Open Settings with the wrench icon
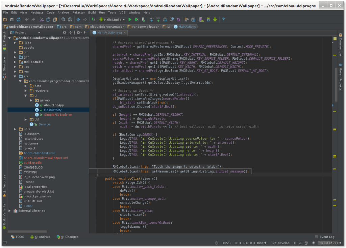Image resolution: width=346 pixels, height=248 pixels. pyautogui.click(x=187, y=20)
